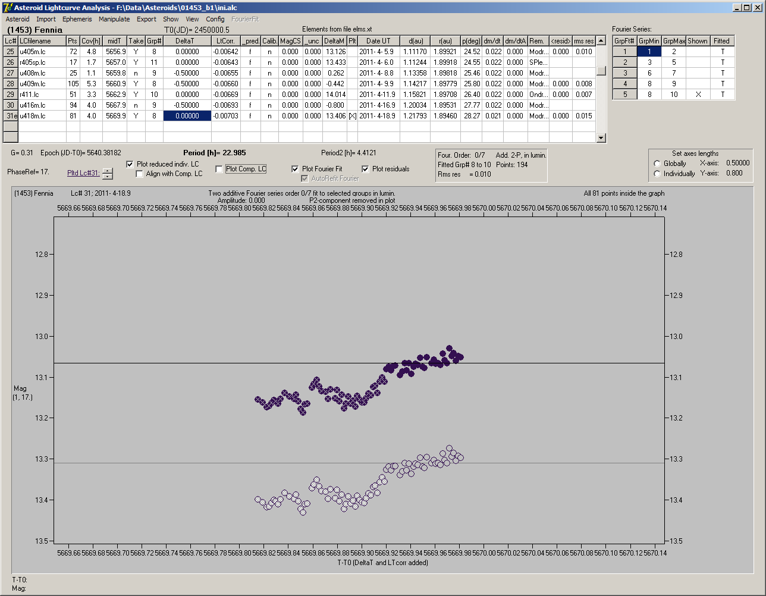Click filename u409m.lc

pos(42,84)
